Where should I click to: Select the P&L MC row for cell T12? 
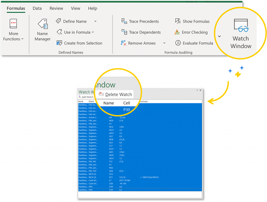pos(140,161)
